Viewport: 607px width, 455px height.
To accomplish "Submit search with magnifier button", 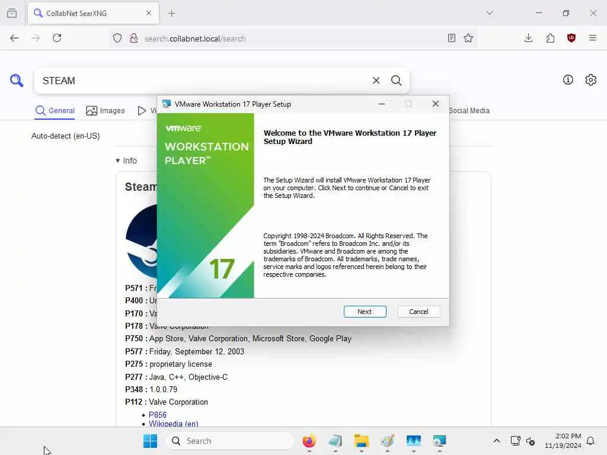I will tap(396, 81).
